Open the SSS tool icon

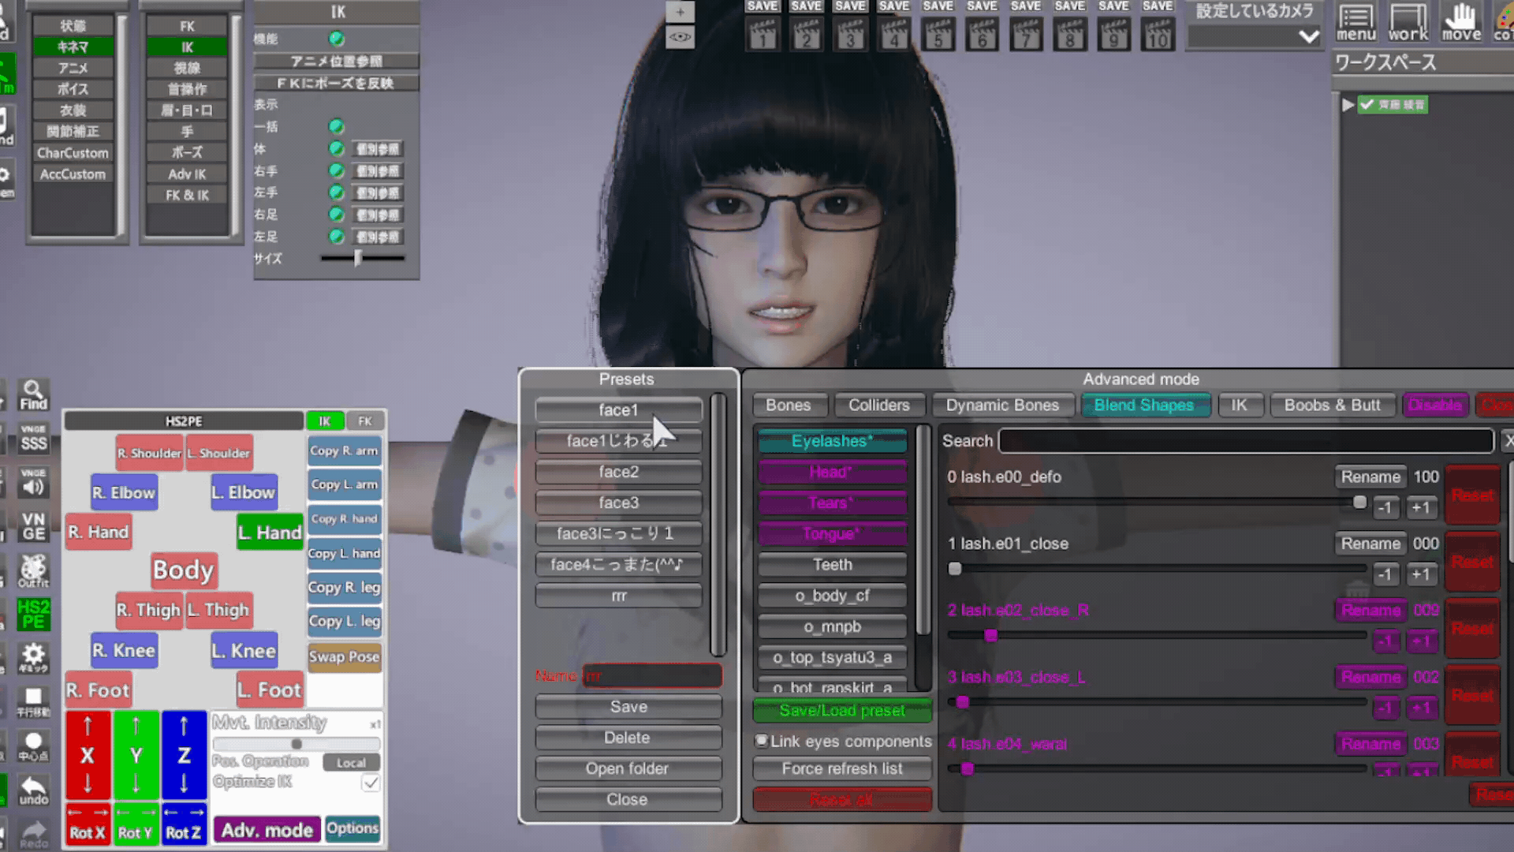coord(33,439)
